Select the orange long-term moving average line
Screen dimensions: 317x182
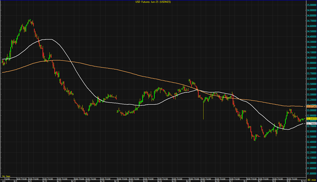pos(142,77)
